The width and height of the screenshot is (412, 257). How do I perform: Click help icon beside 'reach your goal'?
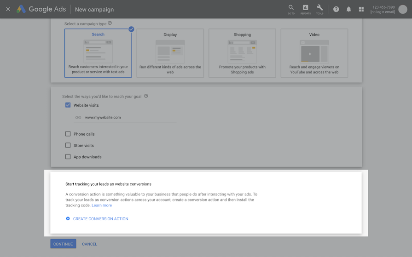point(146,96)
